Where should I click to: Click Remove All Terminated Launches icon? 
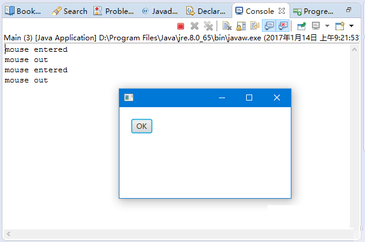click(x=208, y=26)
